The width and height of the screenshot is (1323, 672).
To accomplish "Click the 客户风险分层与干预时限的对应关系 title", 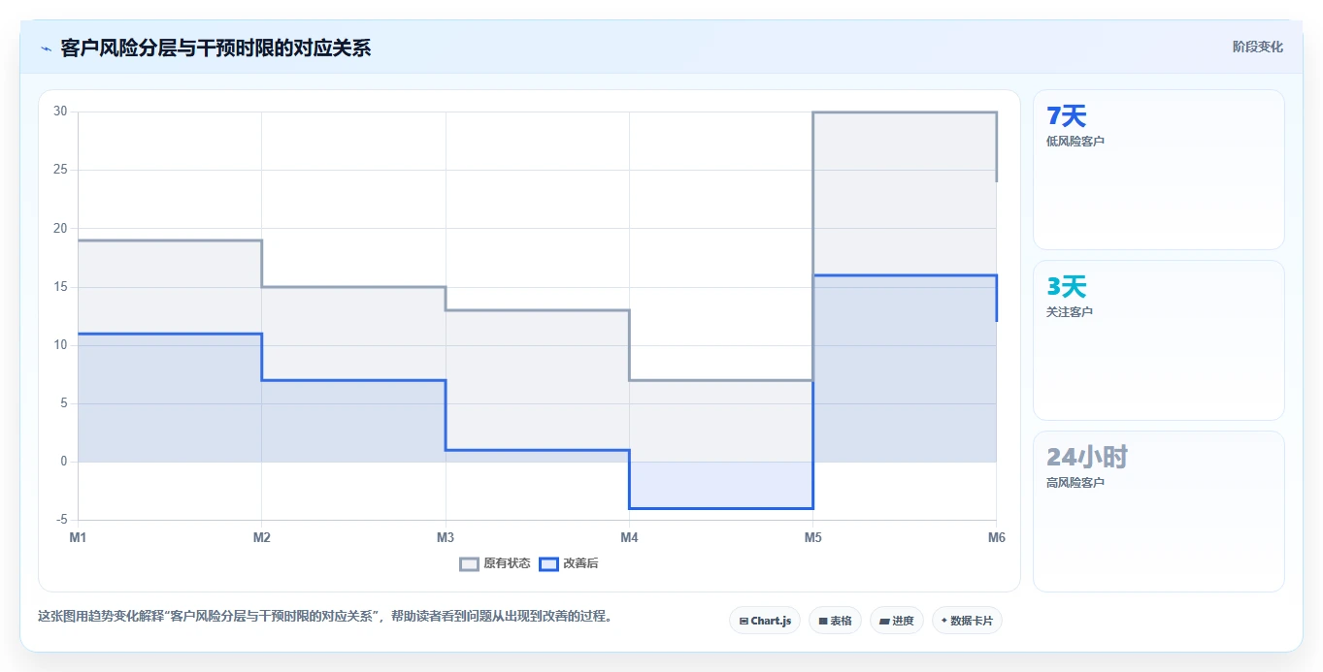I will 215,48.
